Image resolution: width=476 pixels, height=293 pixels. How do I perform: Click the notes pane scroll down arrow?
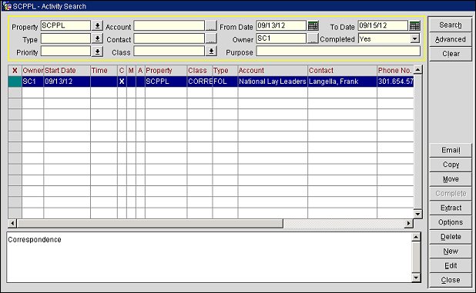[416, 278]
